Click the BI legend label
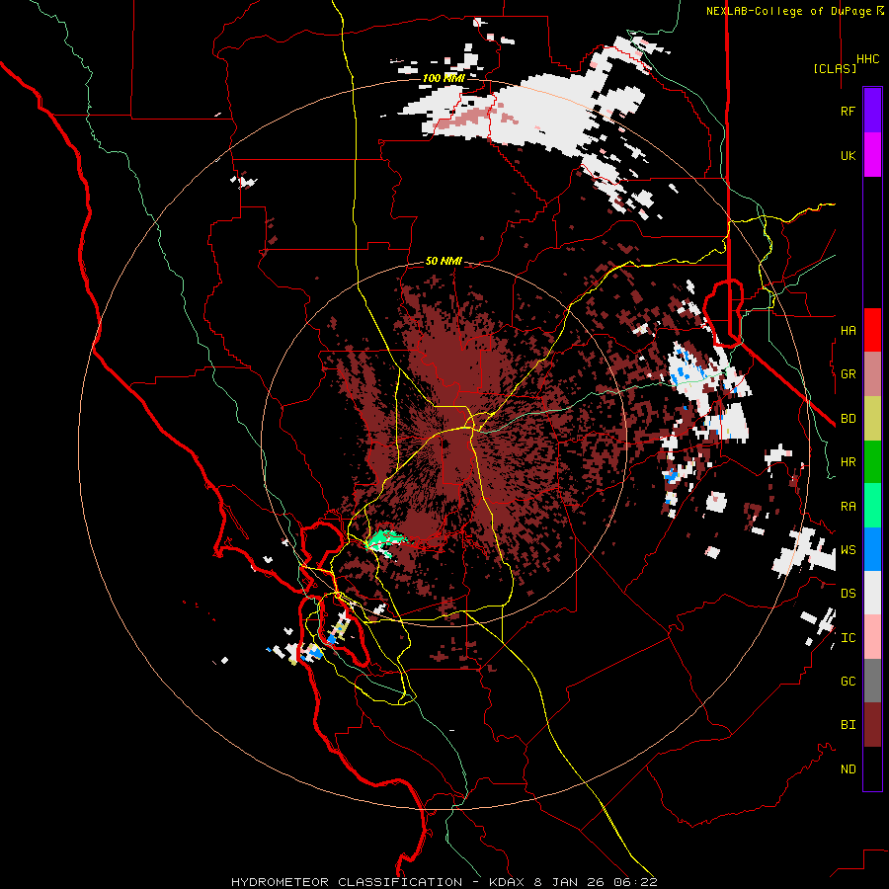This screenshot has height=889, width=889. [848, 725]
